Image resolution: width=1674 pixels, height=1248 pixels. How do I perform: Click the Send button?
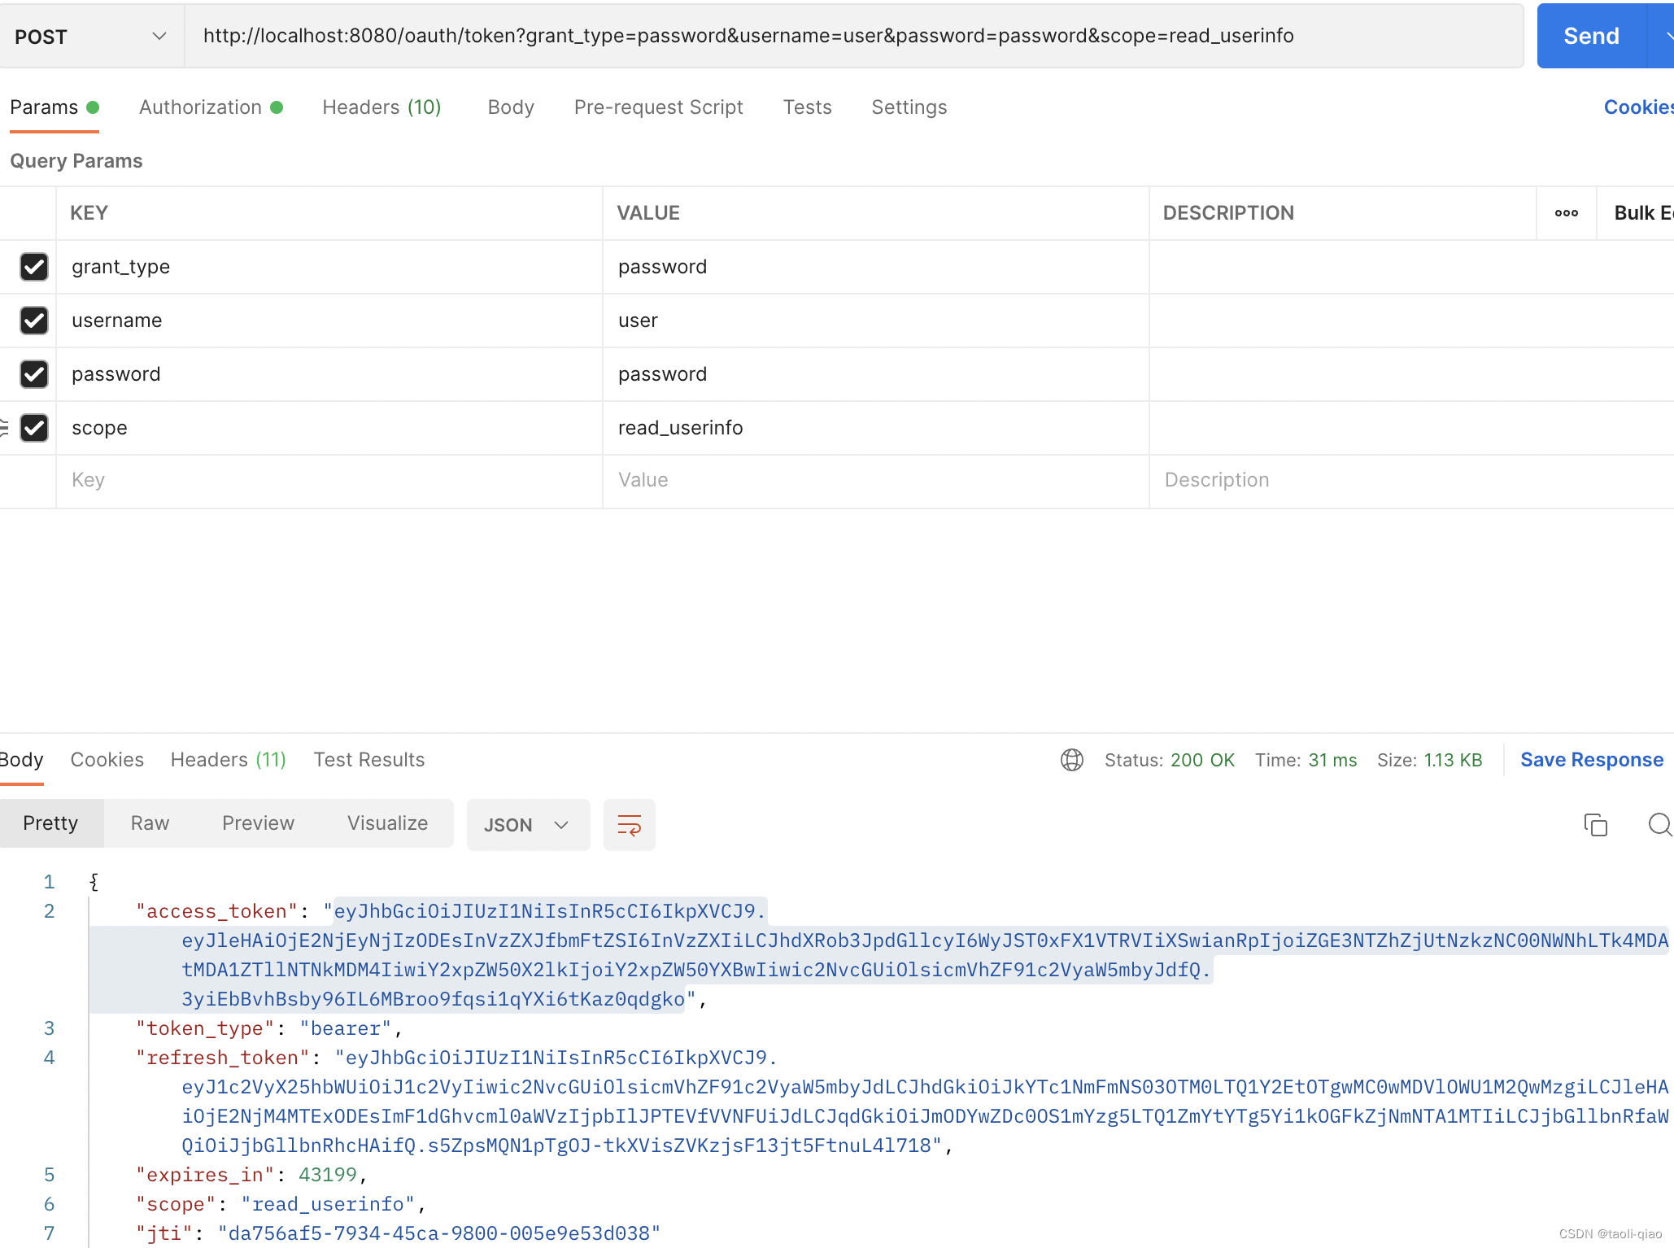pos(1591,36)
